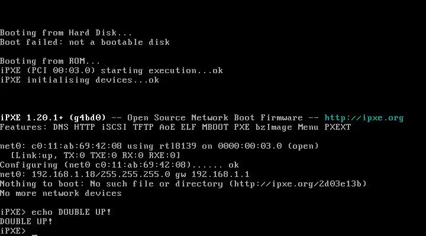Click 'No more network devices' message
Screen dimensions: 426x236
pyautogui.click(x=60, y=194)
